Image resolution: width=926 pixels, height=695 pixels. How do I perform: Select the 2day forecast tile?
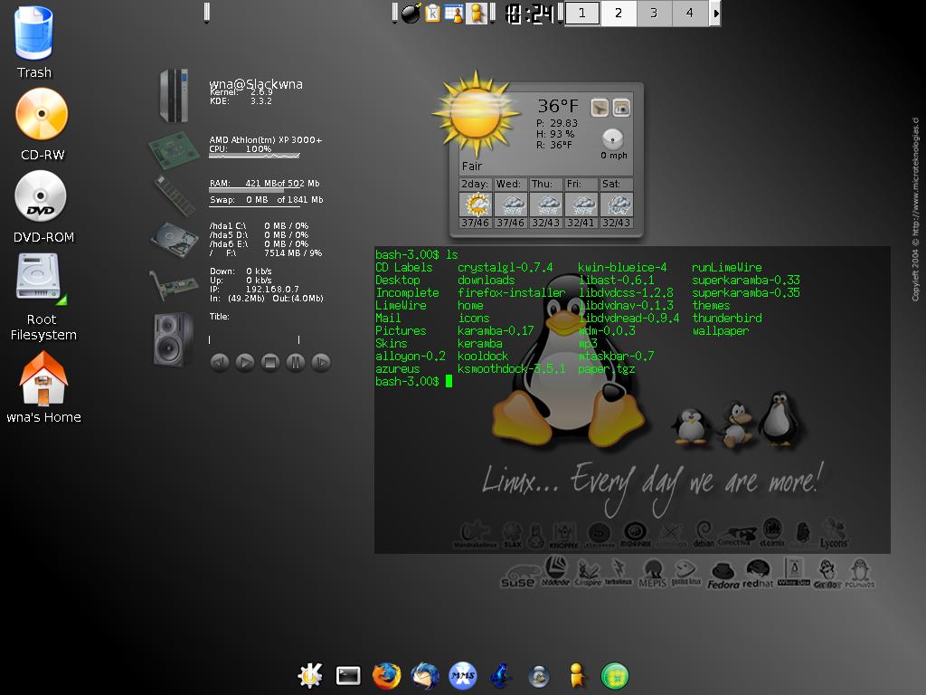[476, 203]
